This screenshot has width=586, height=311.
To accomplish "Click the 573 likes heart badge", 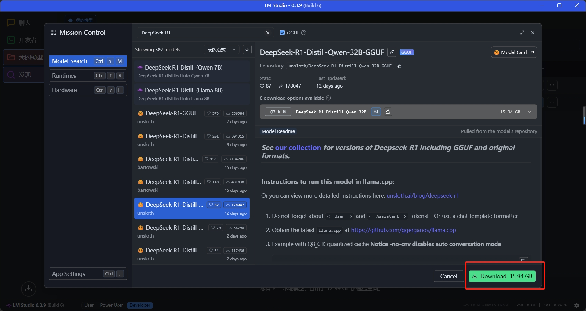I will point(213,113).
